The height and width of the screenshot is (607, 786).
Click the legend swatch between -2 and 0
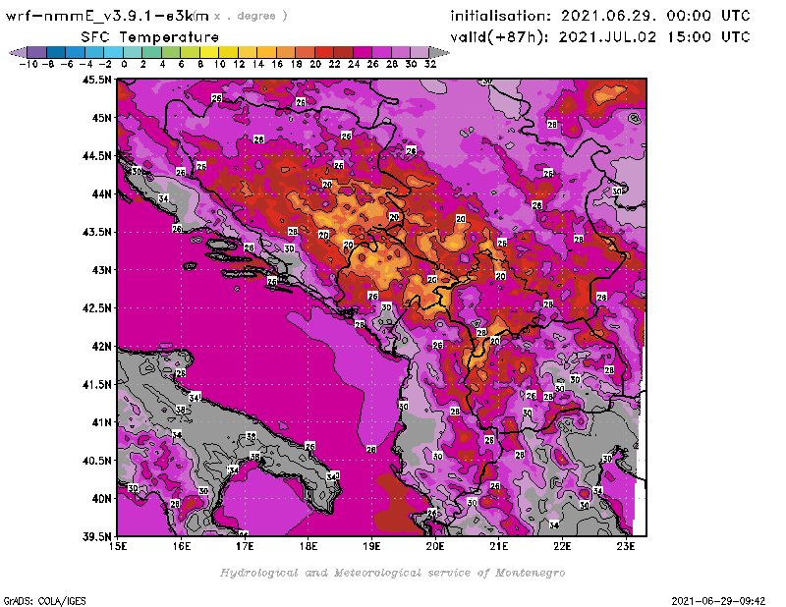pos(113,52)
